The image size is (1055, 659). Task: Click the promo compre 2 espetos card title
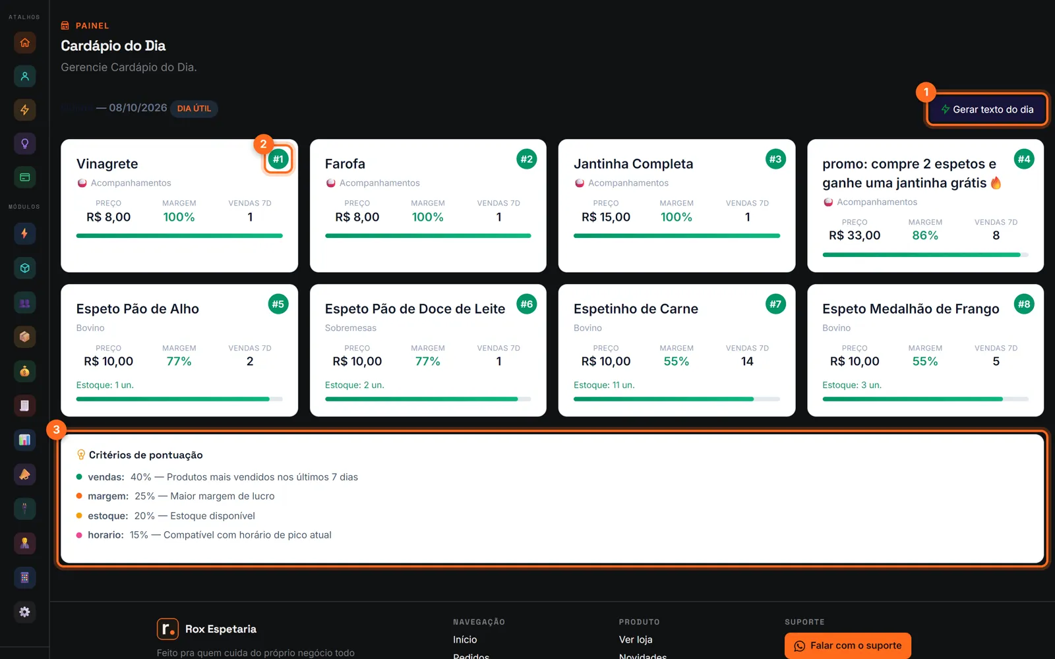912,173
